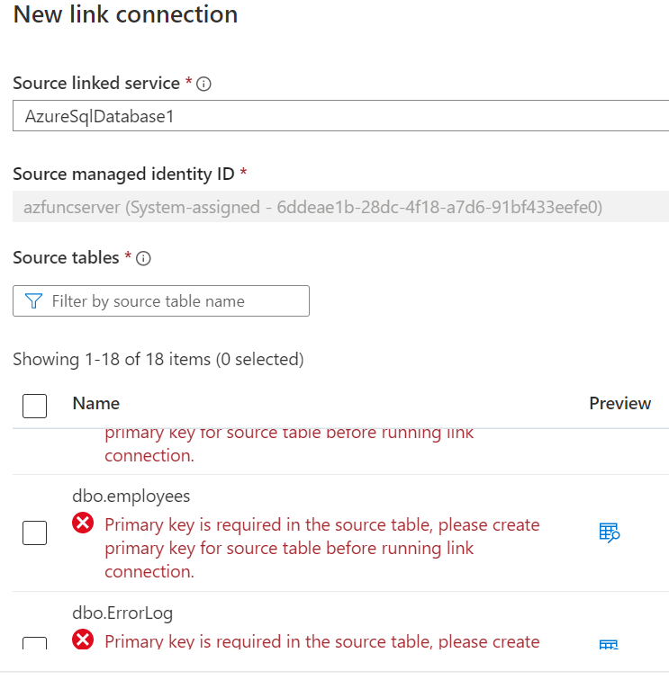Click the Name column header

(96, 403)
